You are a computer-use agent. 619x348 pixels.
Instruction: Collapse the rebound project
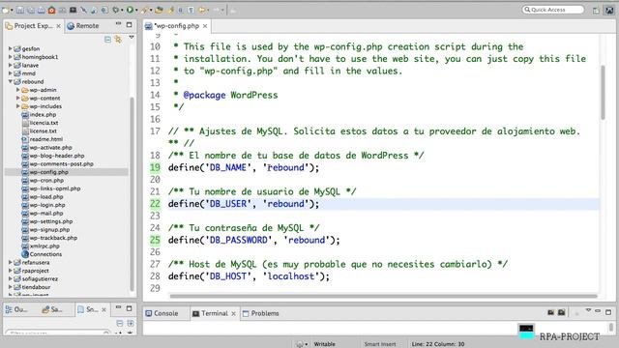pyautogui.click(x=11, y=81)
